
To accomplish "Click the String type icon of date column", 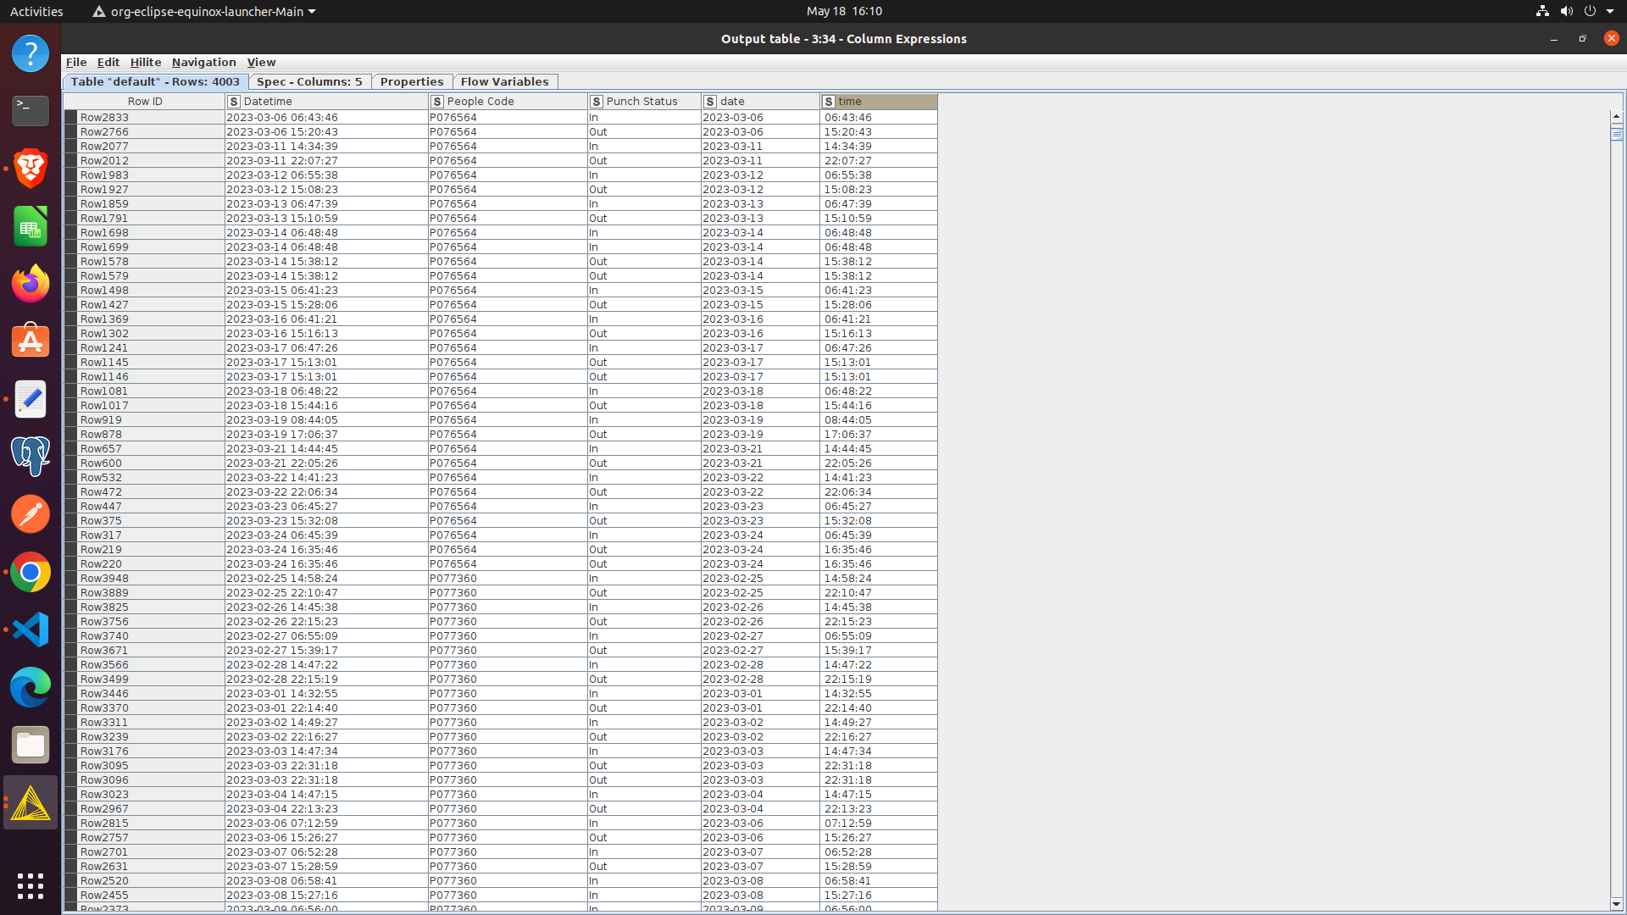I will 710,102.
